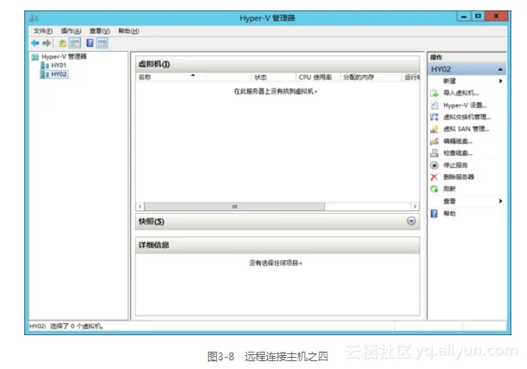Click the 详细信息 section header
The image size is (527, 369).
coord(277,245)
